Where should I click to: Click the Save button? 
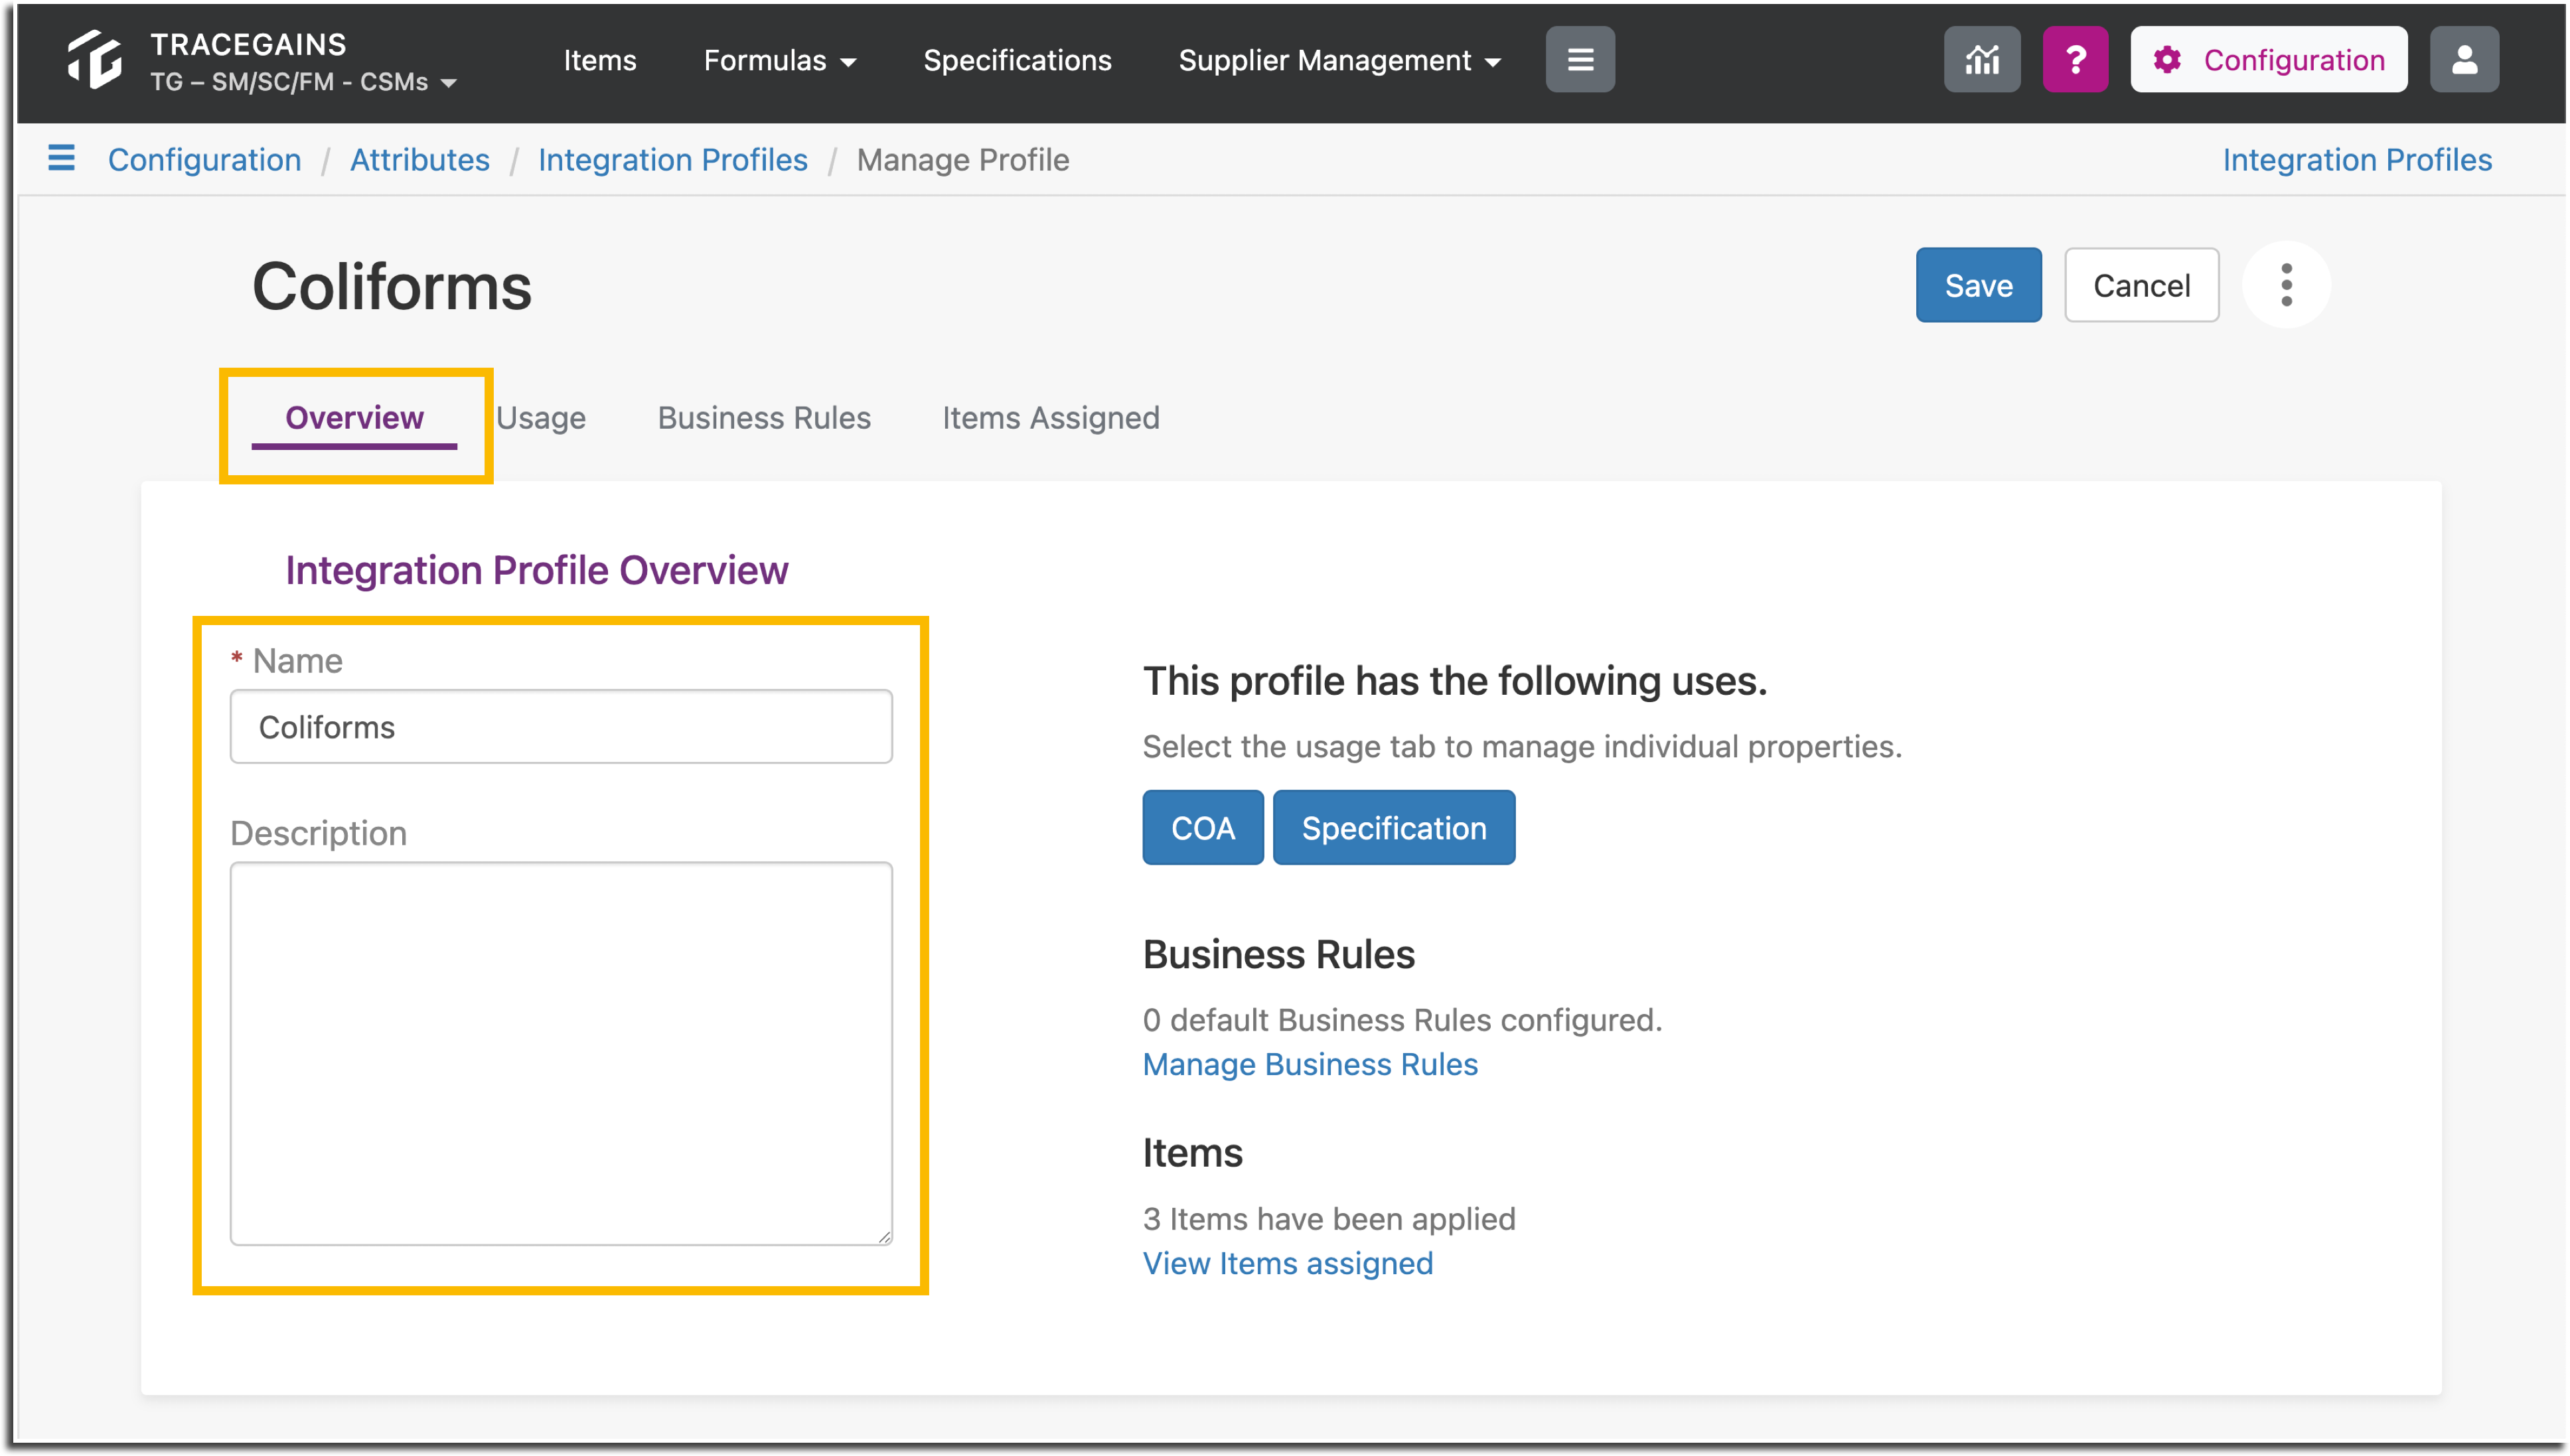(x=1978, y=286)
